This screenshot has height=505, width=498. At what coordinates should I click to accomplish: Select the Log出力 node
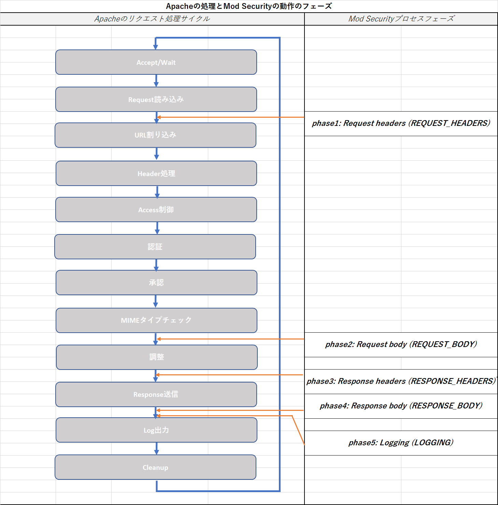(156, 430)
